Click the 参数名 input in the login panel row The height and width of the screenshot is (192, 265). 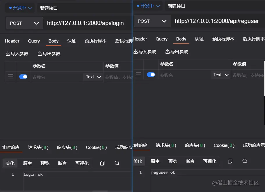[x=57, y=77]
